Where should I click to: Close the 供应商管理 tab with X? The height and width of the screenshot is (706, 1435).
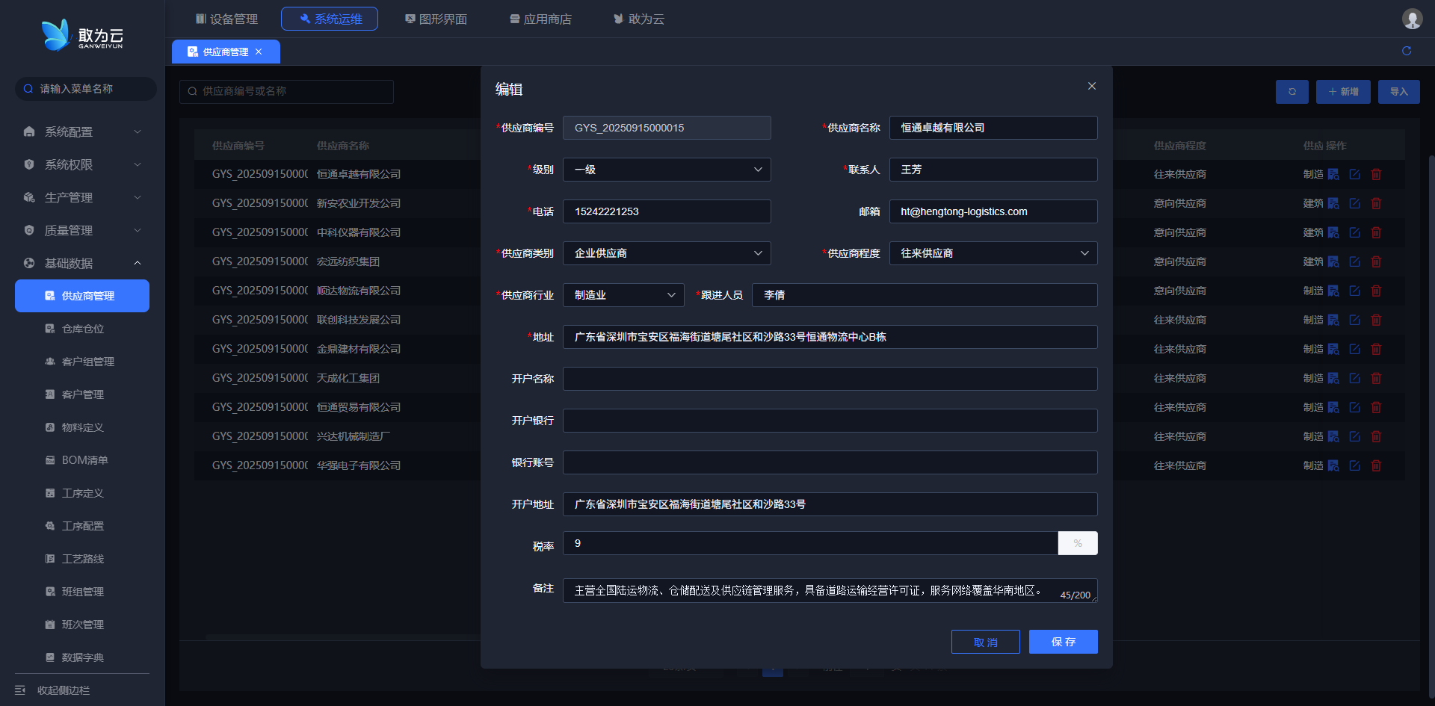pos(259,52)
